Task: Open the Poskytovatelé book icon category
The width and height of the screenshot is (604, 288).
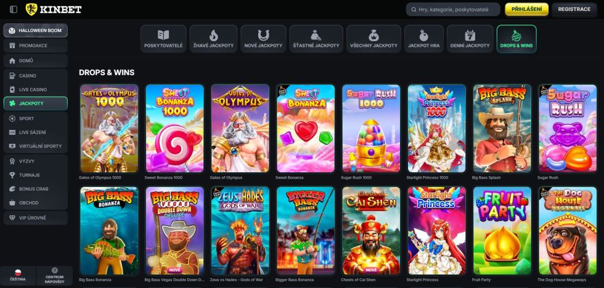Action: 163,35
